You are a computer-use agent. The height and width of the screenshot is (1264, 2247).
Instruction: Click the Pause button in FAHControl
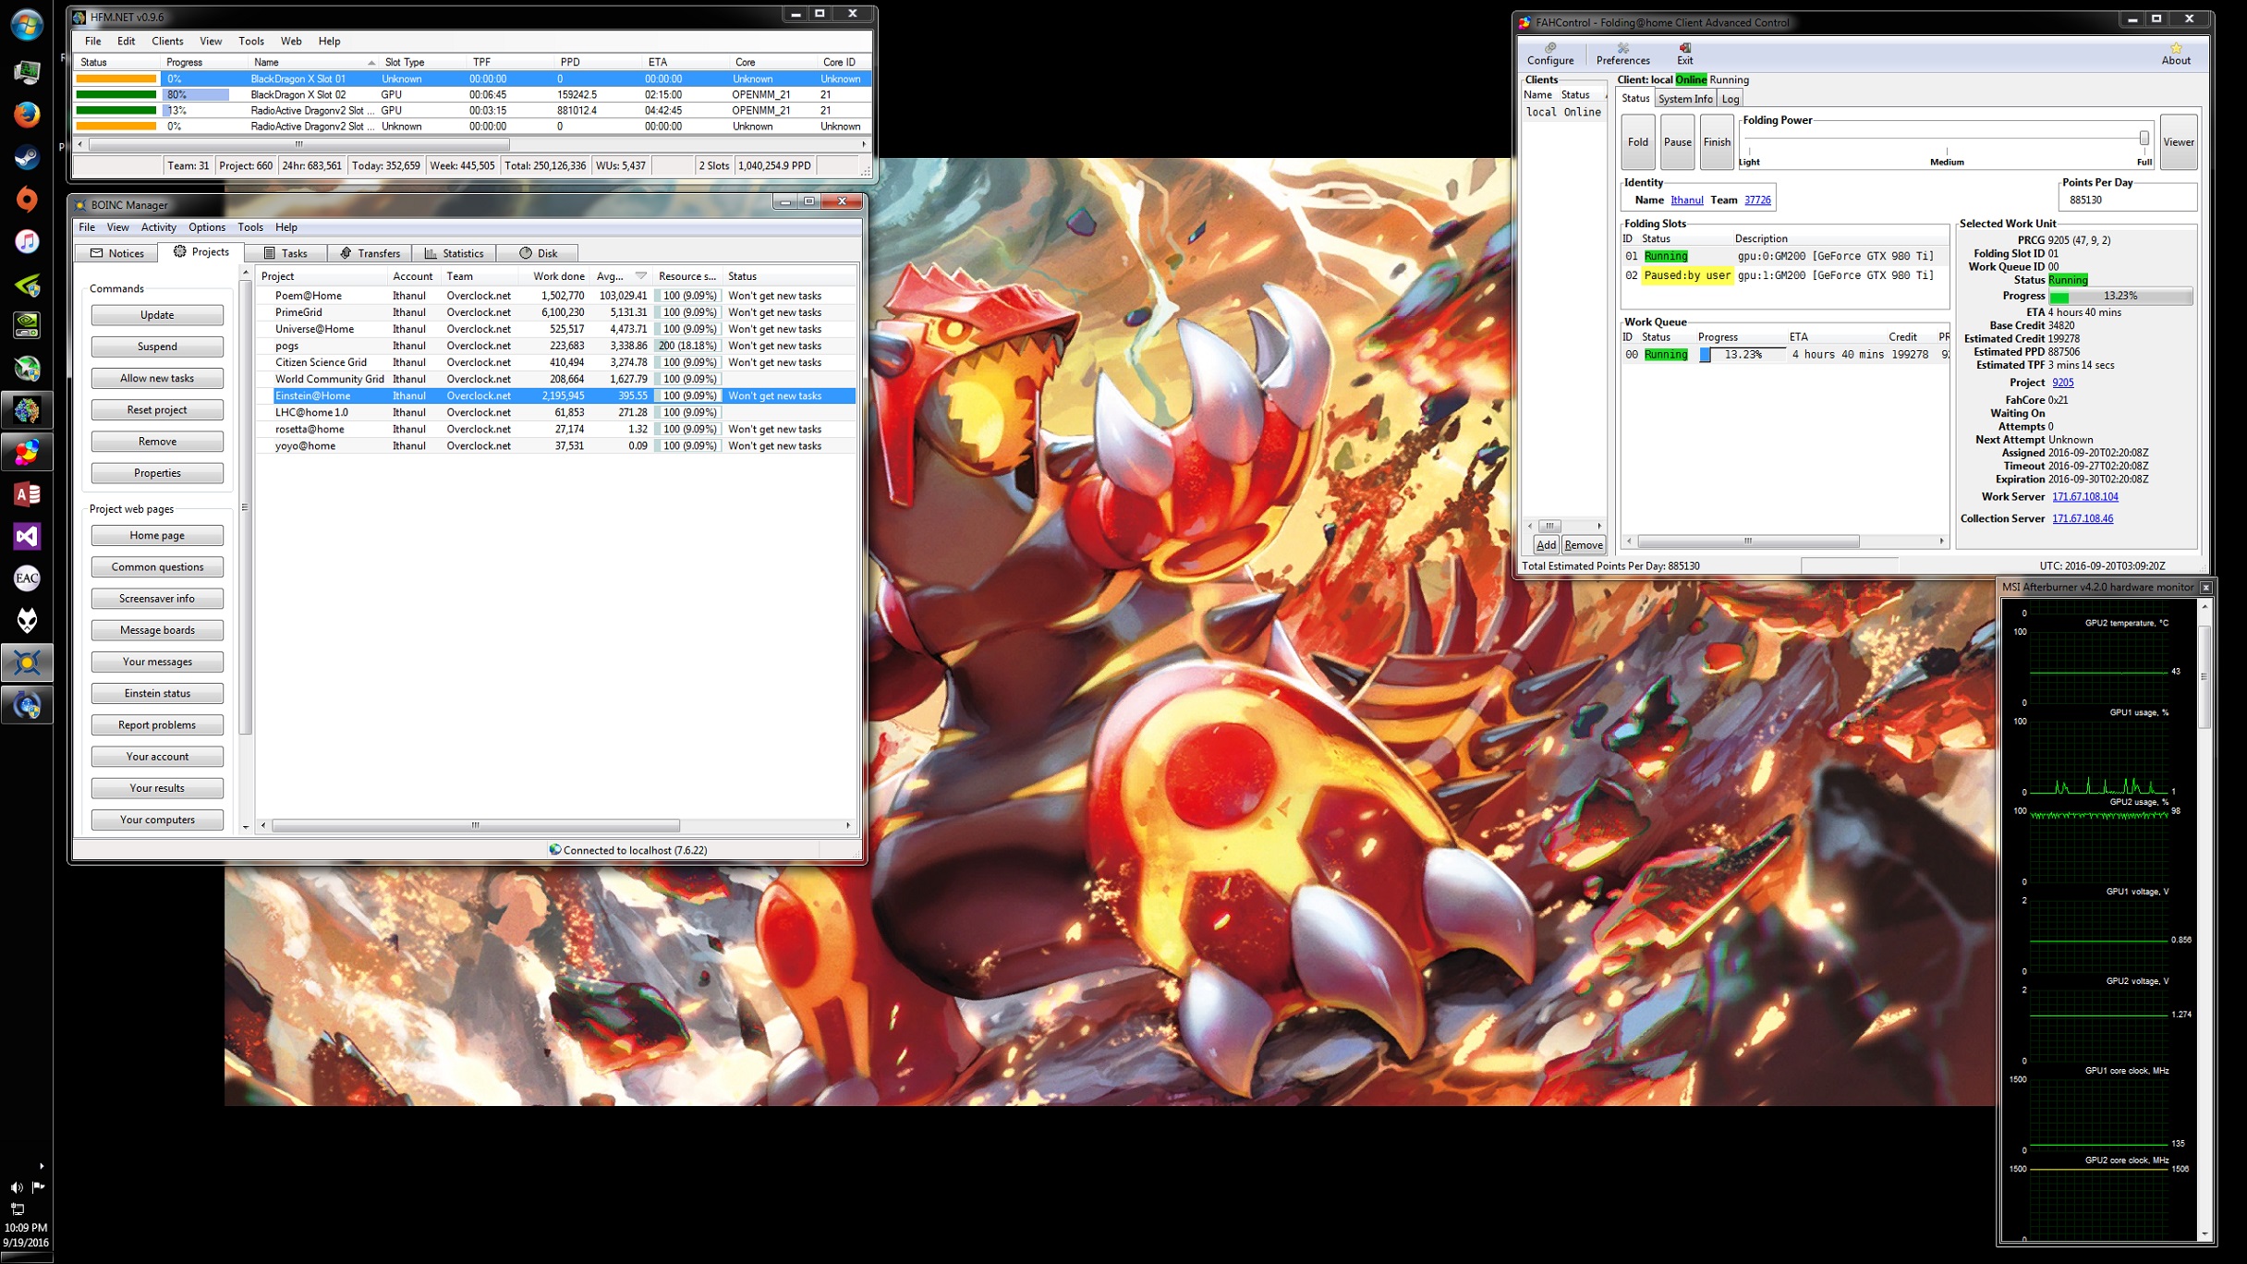click(1678, 142)
